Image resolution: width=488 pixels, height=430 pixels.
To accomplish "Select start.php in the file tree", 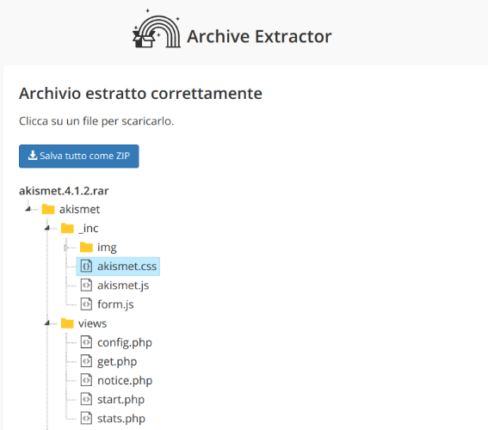I will [x=120, y=400].
